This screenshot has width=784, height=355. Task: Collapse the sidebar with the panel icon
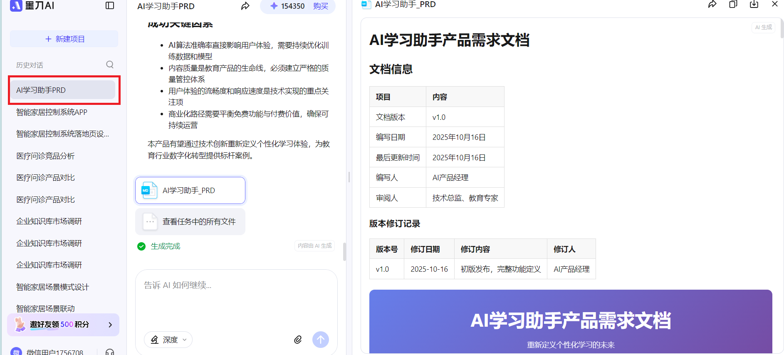pyautogui.click(x=110, y=5)
